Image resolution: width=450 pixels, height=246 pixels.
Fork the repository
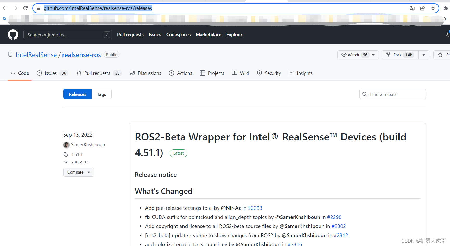pyautogui.click(x=400, y=55)
